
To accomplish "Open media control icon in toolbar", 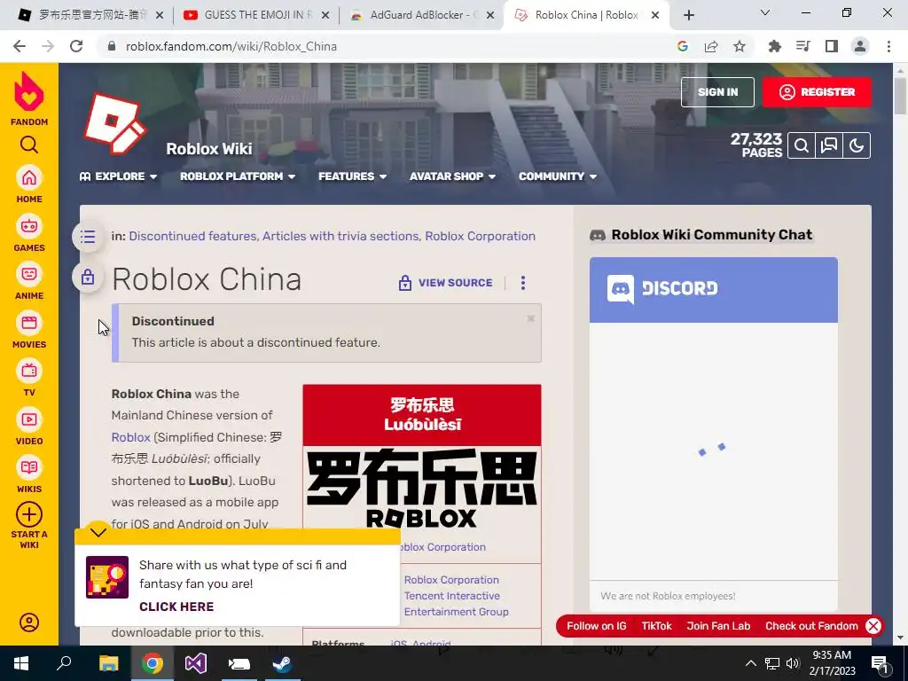I will 802,46.
